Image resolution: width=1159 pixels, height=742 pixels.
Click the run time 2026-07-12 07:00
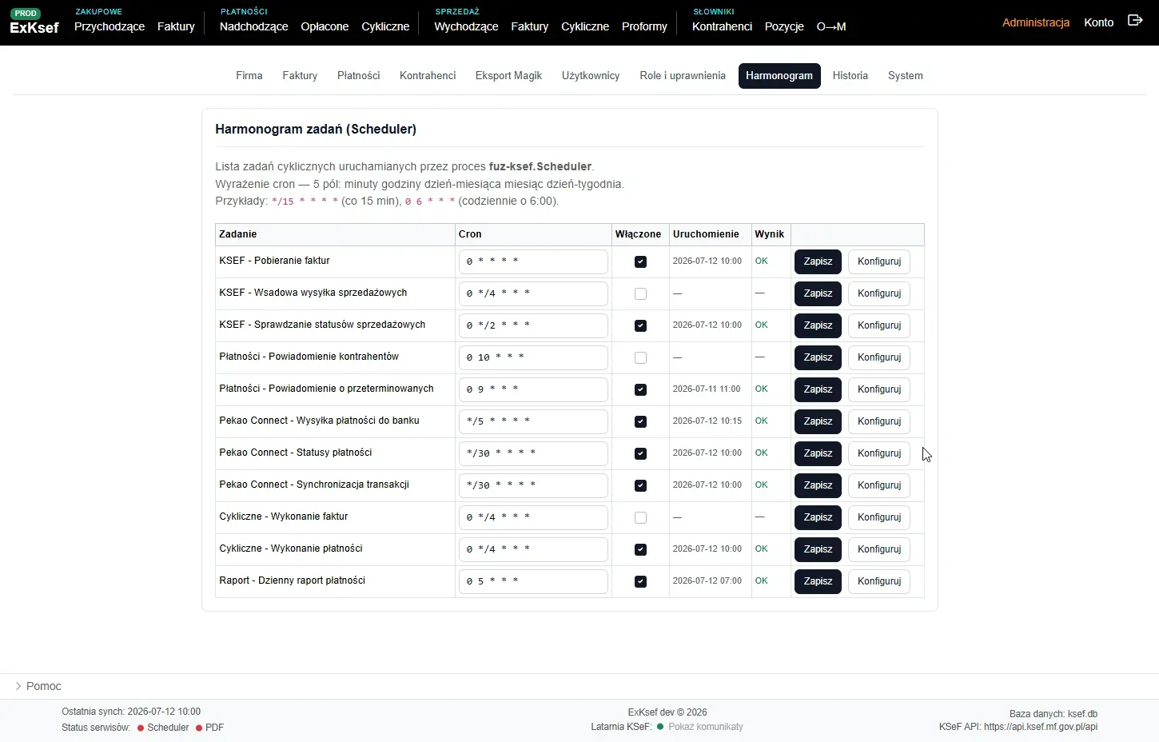707,580
